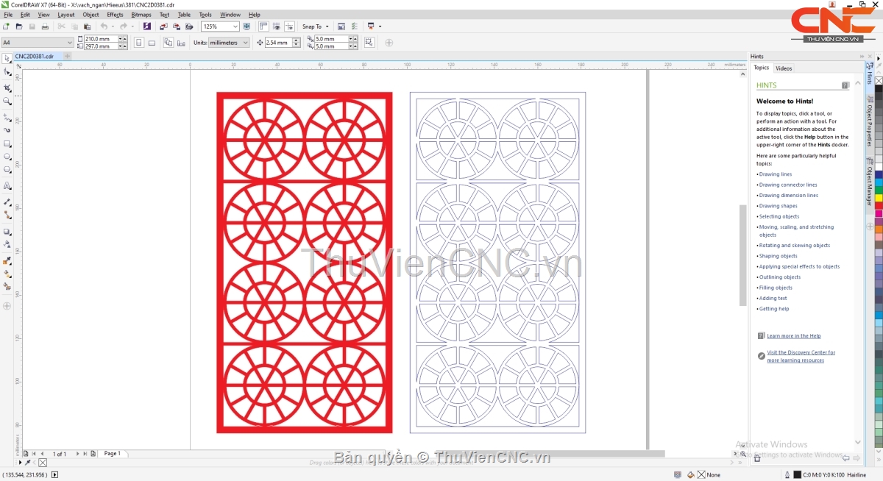Open the Outlining objects hint topic
The width and height of the screenshot is (883, 481).
[x=780, y=277]
